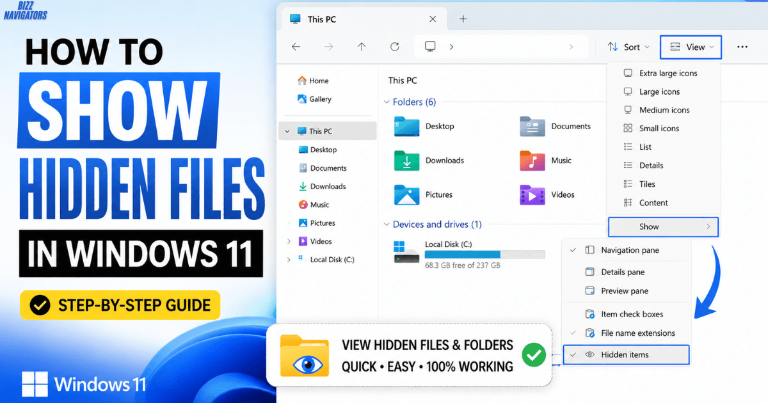The image size is (768, 403).
Task: Switch to Tiles view
Action: click(663, 184)
